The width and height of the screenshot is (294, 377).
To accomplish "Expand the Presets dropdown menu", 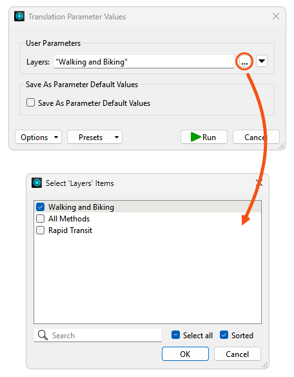I will pyautogui.click(x=95, y=137).
